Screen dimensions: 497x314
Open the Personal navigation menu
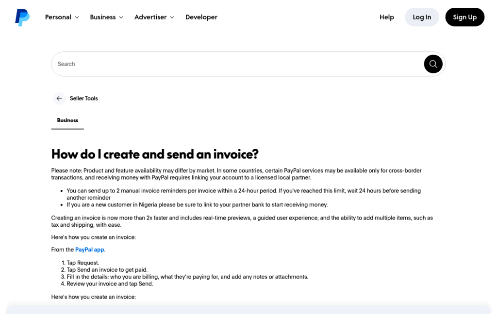pyautogui.click(x=62, y=17)
